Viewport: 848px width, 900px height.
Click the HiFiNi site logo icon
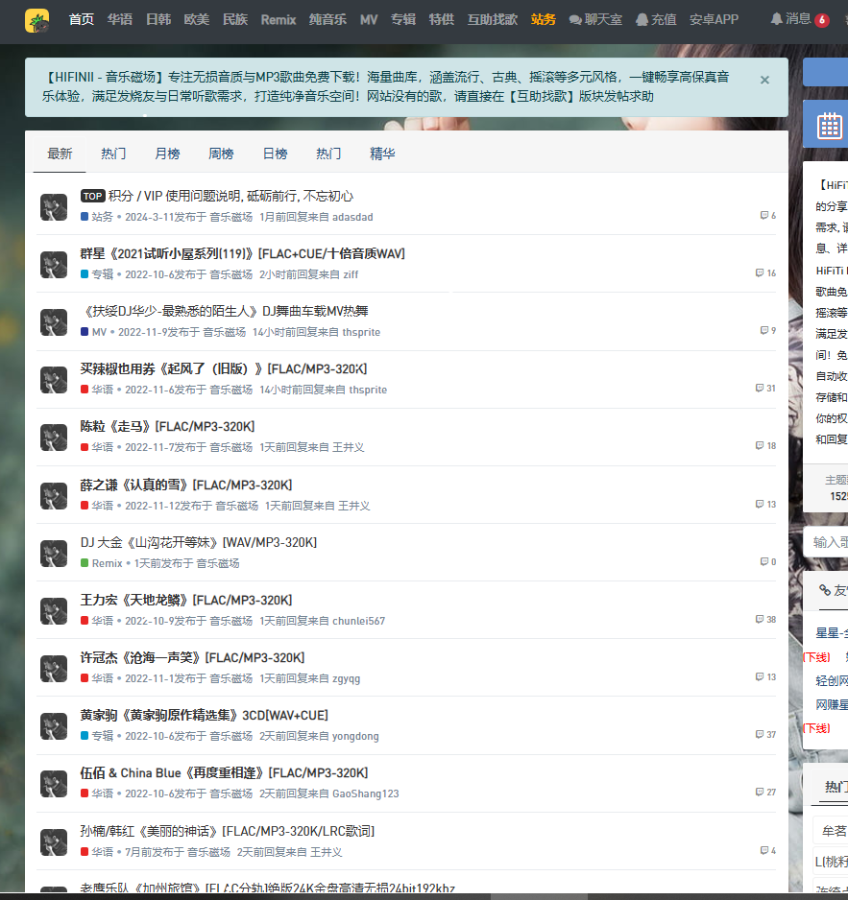click(x=36, y=21)
